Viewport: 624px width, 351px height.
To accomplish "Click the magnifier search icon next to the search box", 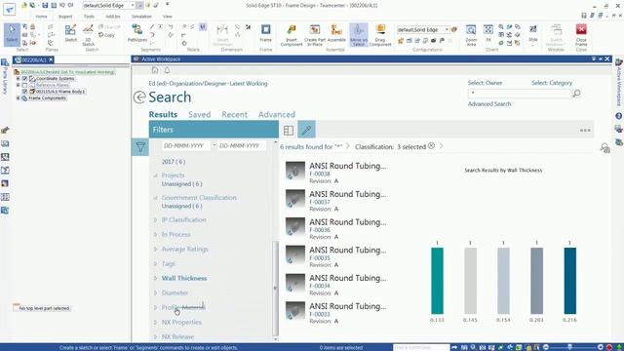I will point(576,94).
